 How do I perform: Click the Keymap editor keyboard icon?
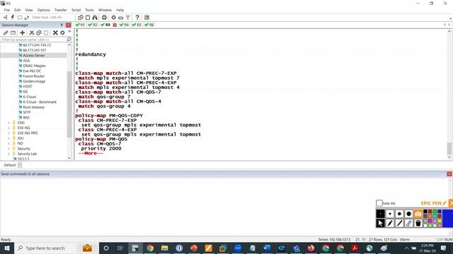[x=121, y=18]
